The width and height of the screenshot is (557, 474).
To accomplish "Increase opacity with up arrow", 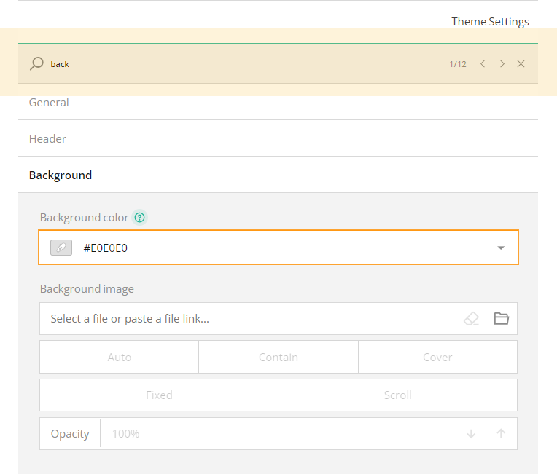I will pos(501,434).
